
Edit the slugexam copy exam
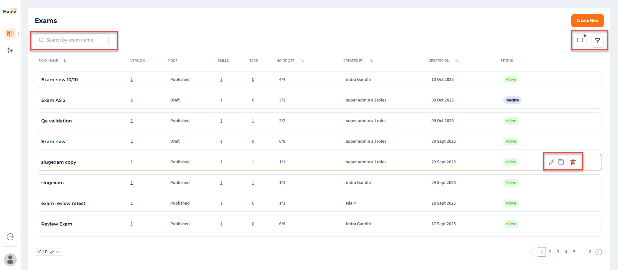pyautogui.click(x=552, y=162)
